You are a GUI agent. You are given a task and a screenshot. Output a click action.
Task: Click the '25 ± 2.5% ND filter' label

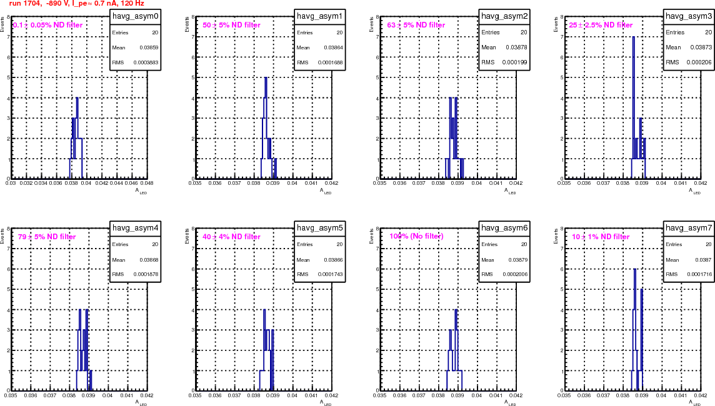tap(601, 25)
